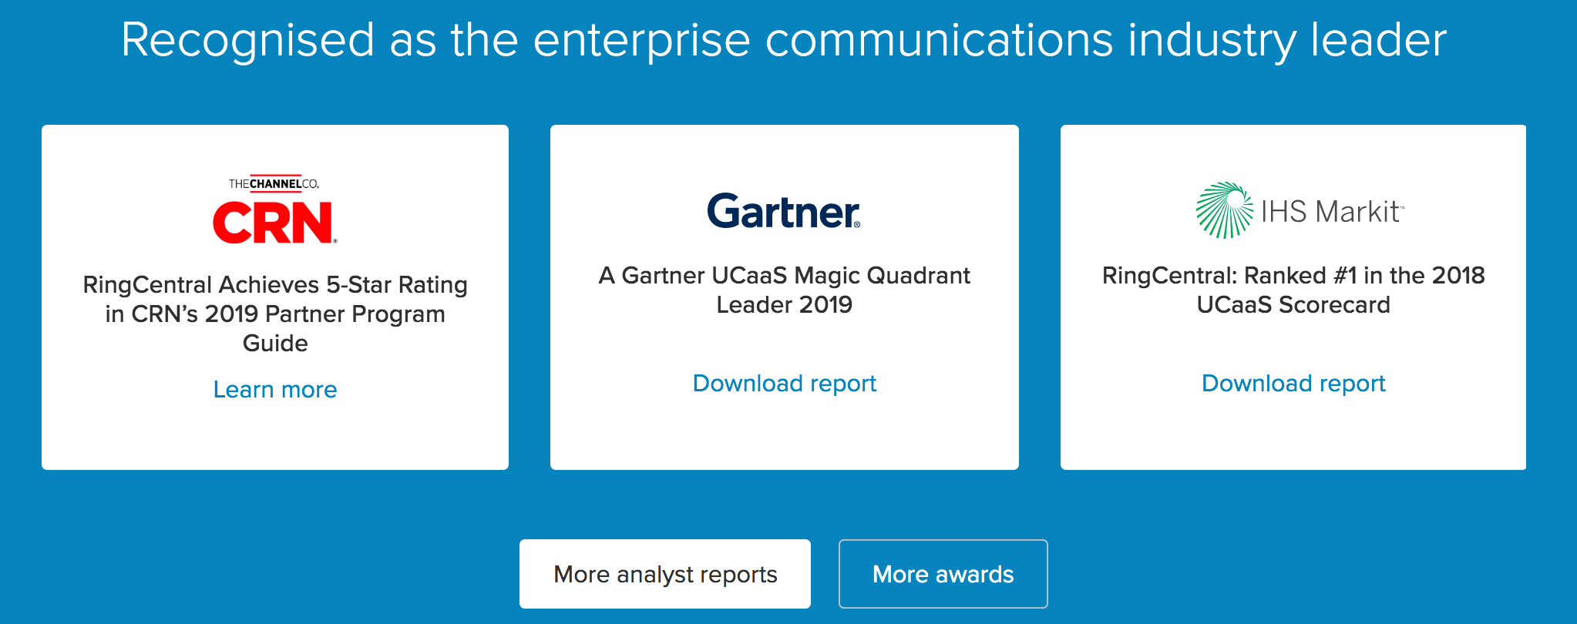Image resolution: width=1577 pixels, height=624 pixels.
Task: Click Leader 2019 text in Gartner card
Action: 785,304
